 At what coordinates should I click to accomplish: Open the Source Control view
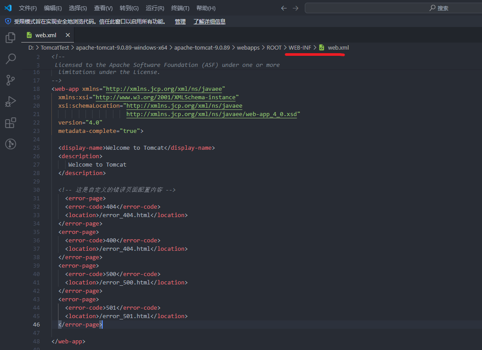click(x=11, y=80)
